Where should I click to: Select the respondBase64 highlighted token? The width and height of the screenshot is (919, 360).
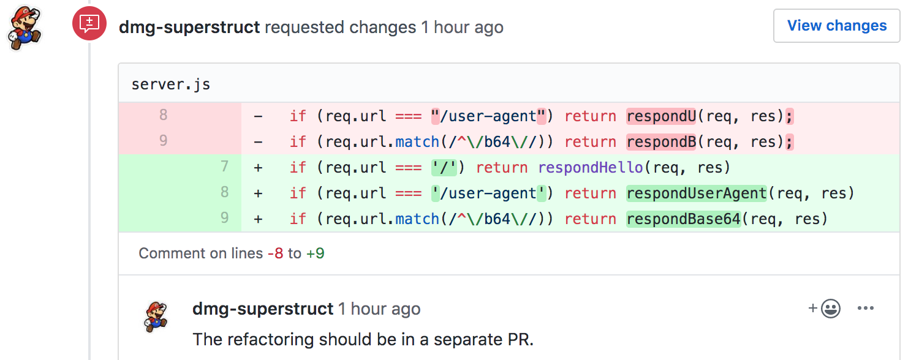tap(683, 219)
